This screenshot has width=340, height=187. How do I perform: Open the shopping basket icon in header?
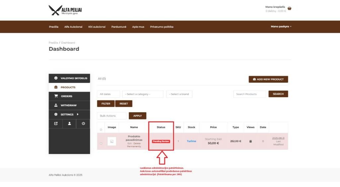coord(289,9)
